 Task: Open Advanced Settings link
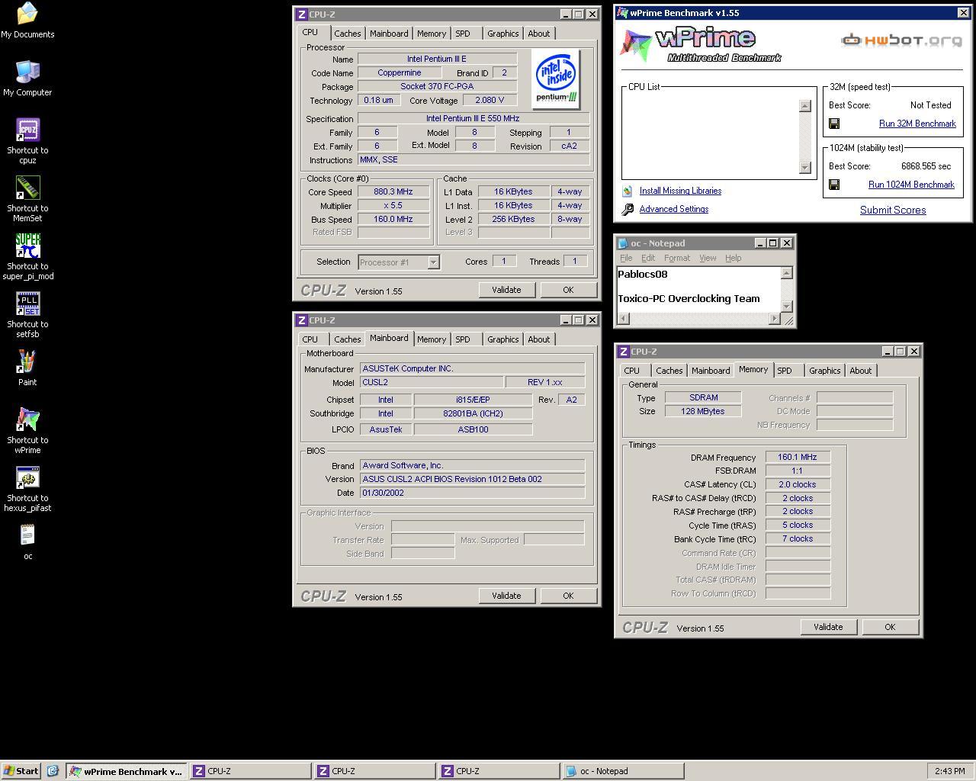[674, 209]
